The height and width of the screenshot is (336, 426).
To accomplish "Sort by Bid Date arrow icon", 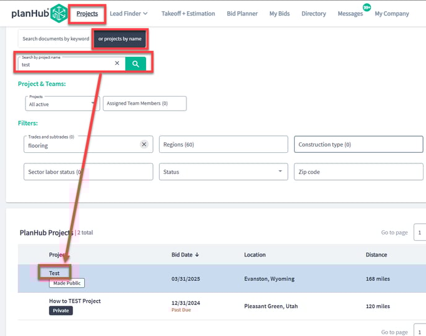I will coord(197,254).
